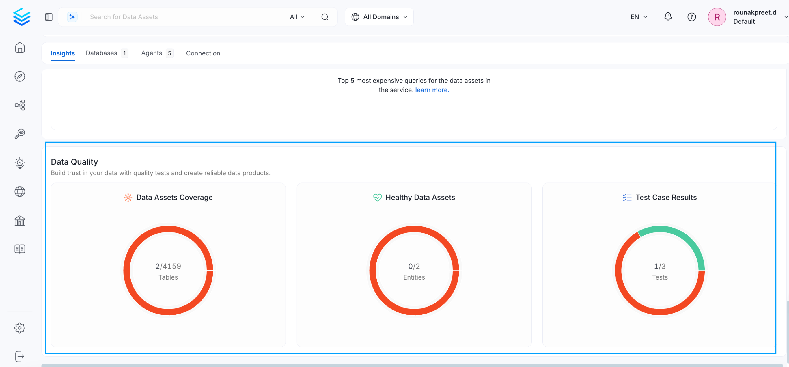789x367 pixels.
Task: Toggle the sidebar collapse panel icon
Action: [49, 17]
